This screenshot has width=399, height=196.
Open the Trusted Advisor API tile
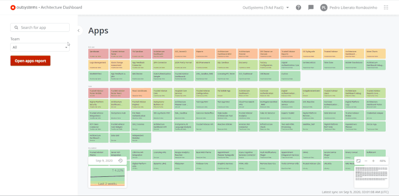pos(205,126)
